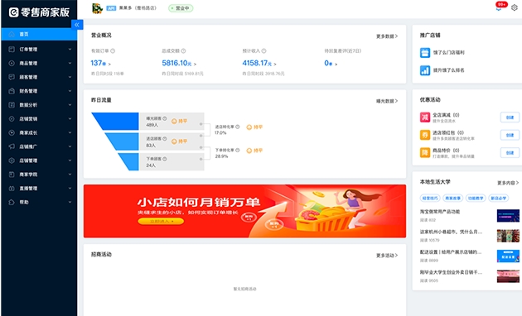Expand the 数据分析 chevron

click(x=70, y=105)
